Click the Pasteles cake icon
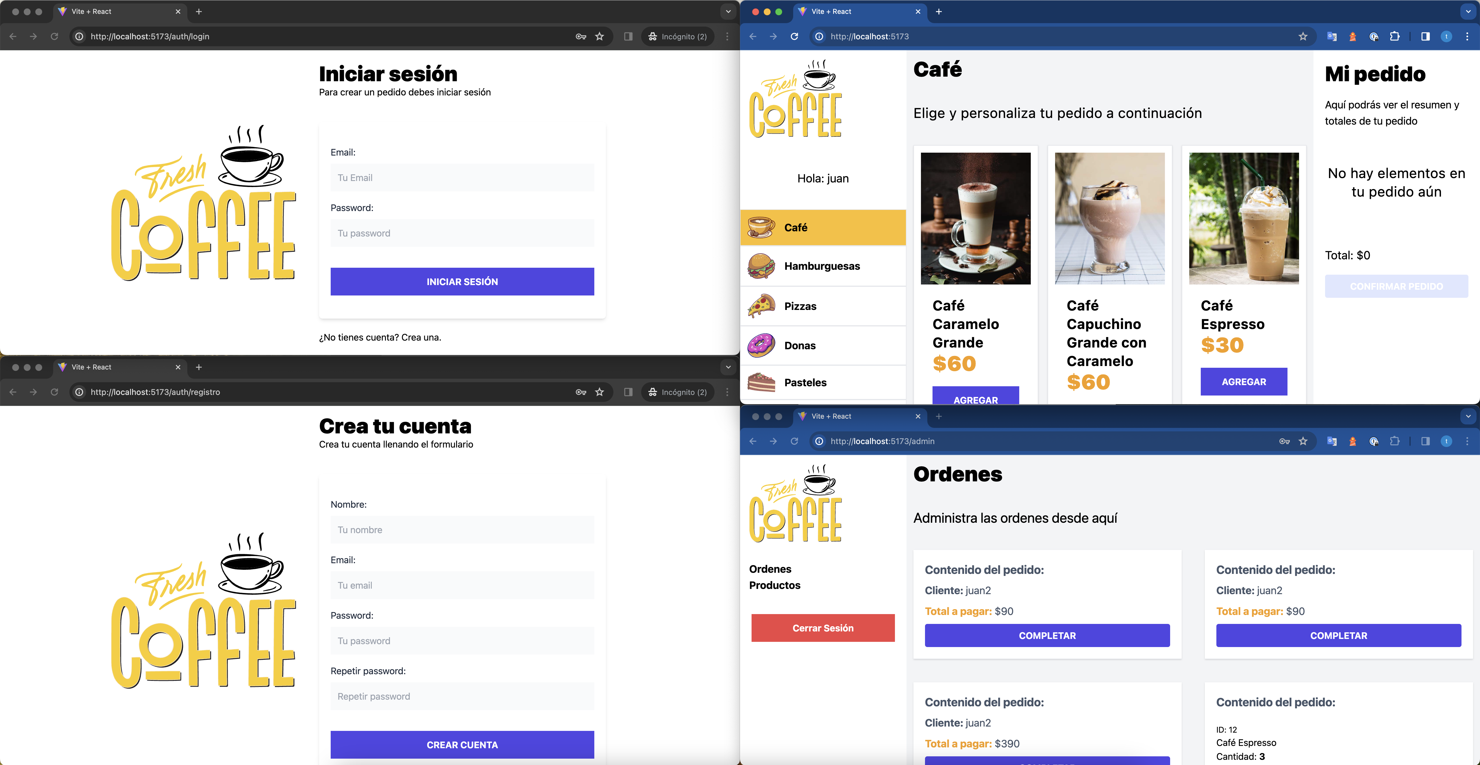 click(x=761, y=382)
